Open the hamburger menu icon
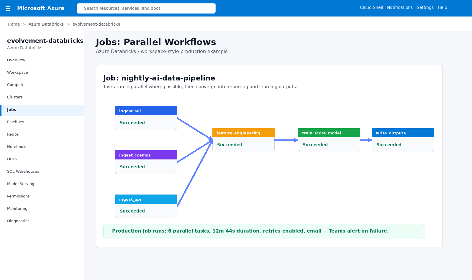The image size is (472, 280). [x=8, y=8]
